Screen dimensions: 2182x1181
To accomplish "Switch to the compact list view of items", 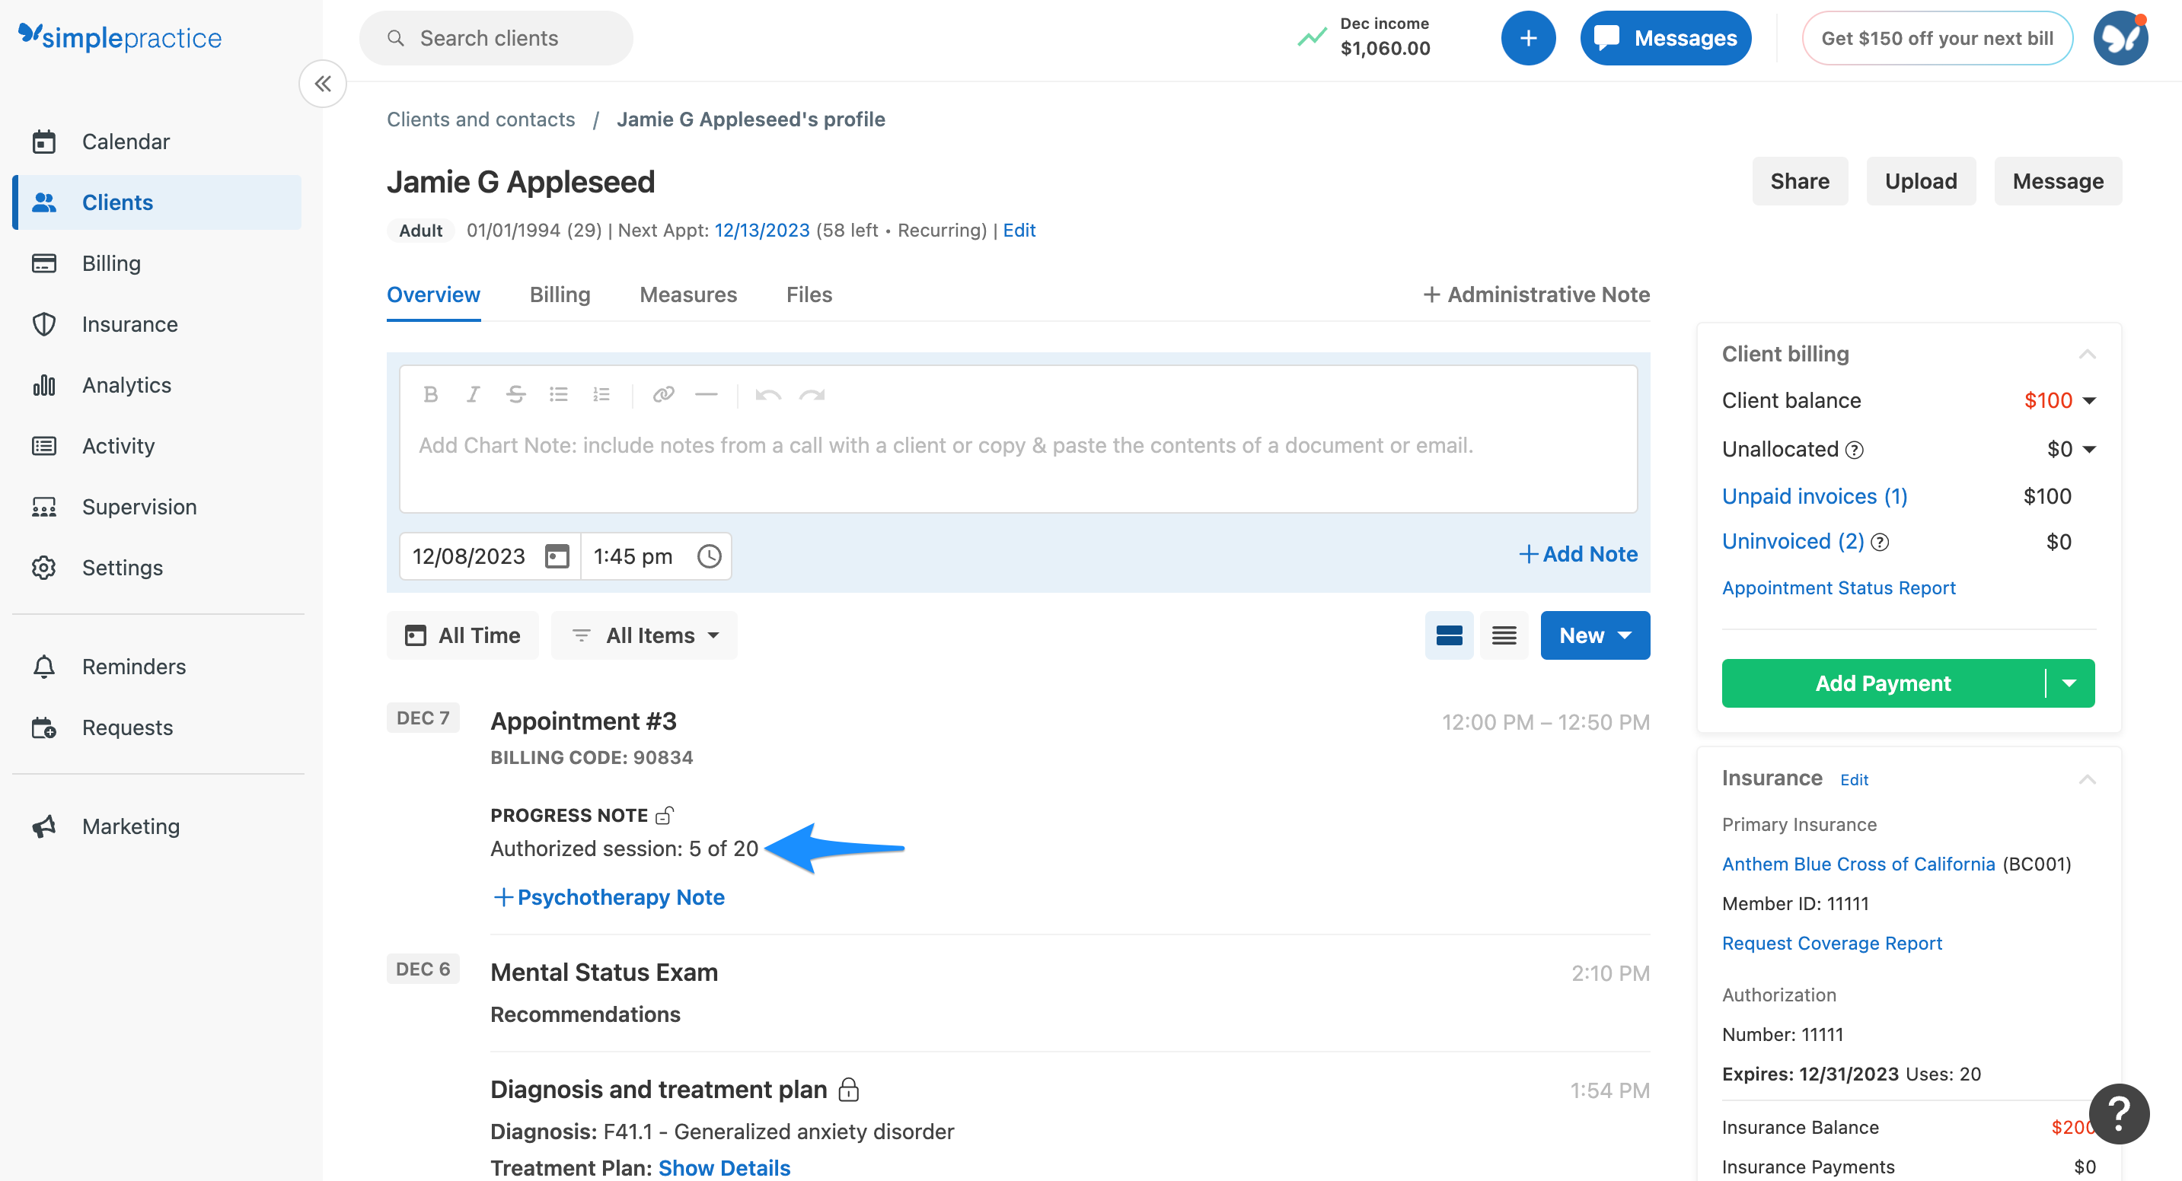I will pyautogui.click(x=1504, y=635).
